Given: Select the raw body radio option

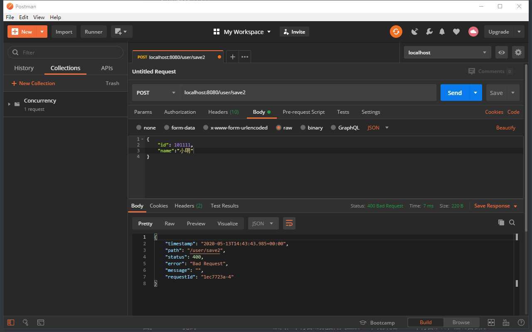Looking at the screenshot, I should (279, 127).
